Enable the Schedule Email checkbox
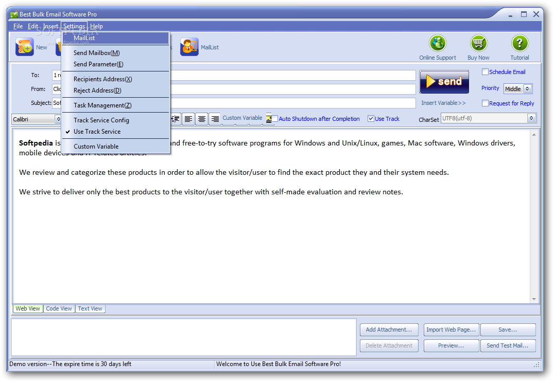 click(485, 72)
